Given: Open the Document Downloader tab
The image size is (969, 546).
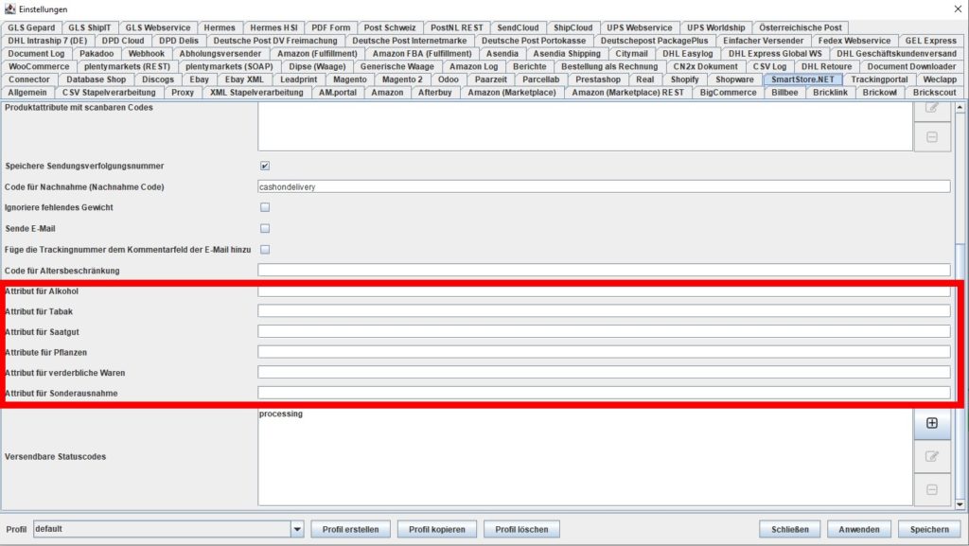Looking at the screenshot, I should coord(911,66).
